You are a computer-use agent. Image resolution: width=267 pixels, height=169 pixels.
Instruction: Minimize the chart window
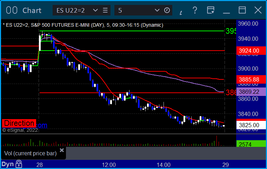[x=226, y=13]
